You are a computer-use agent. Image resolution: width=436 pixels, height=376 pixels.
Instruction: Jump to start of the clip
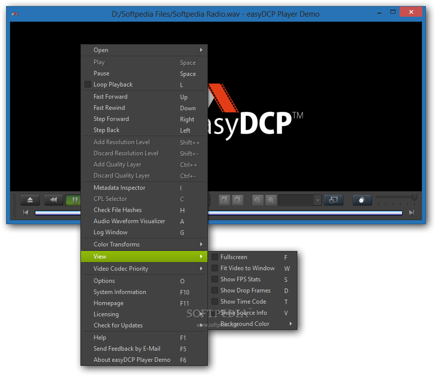26,213
